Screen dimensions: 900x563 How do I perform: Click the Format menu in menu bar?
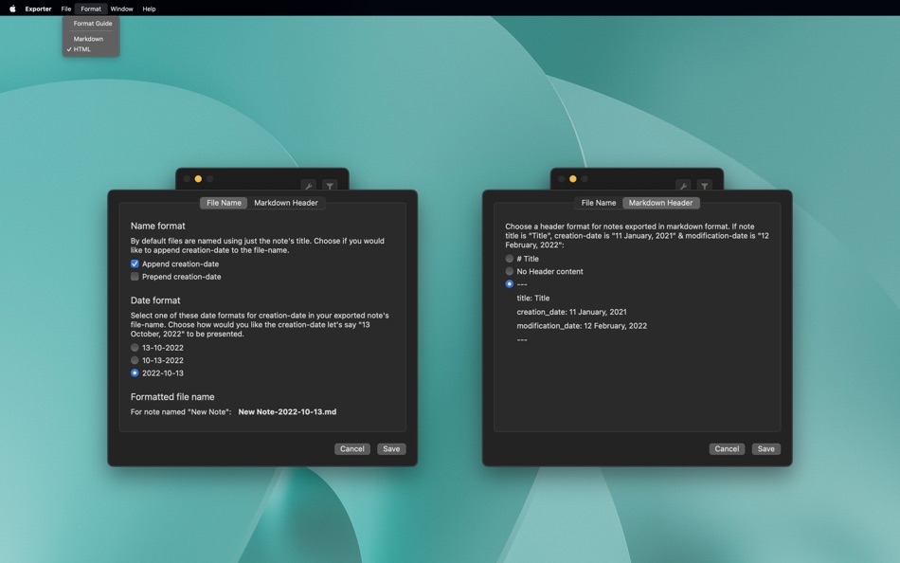click(x=91, y=9)
